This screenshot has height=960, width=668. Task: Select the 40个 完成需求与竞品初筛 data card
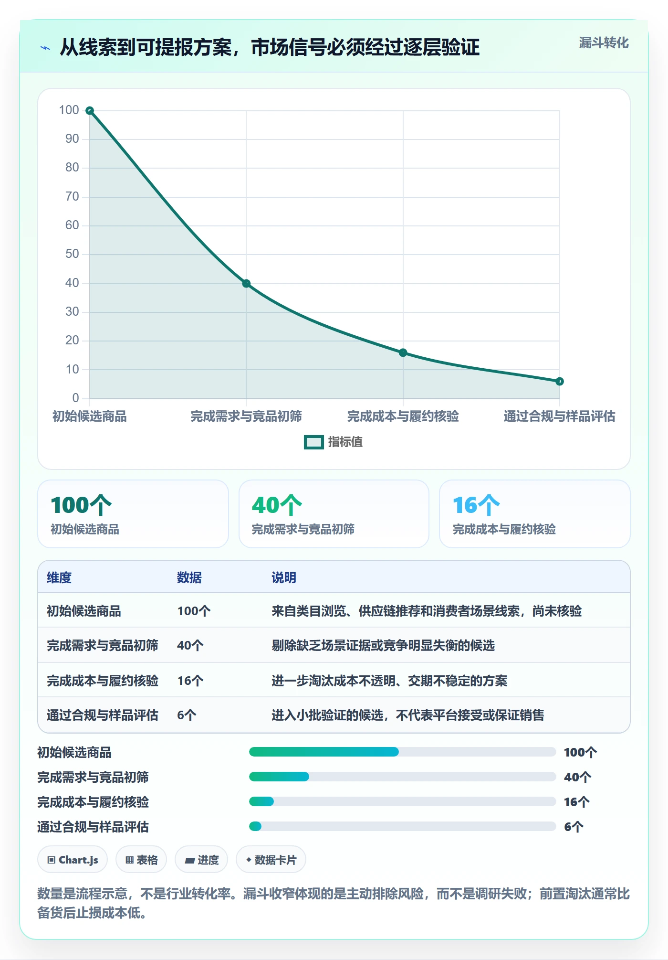pyautogui.click(x=334, y=514)
